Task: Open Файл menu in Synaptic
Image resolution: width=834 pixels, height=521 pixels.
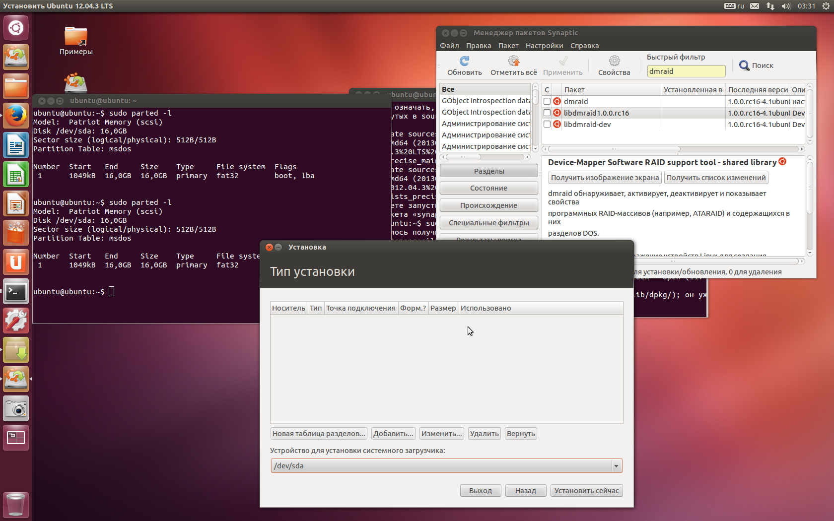Action: (449, 46)
